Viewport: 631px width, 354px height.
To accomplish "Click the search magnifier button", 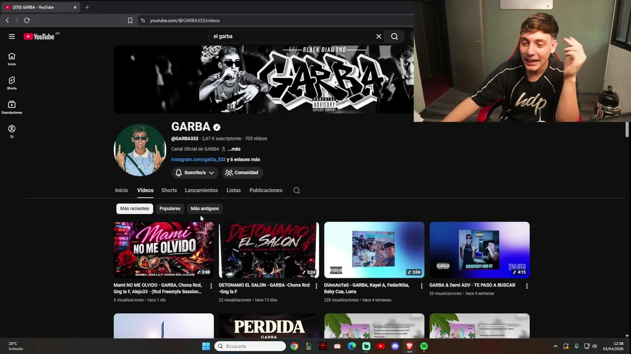I will click(394, 36).
